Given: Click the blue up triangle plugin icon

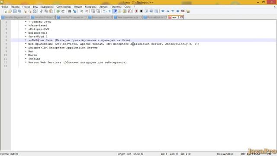Looking at the screenshot, I should 168,11.
